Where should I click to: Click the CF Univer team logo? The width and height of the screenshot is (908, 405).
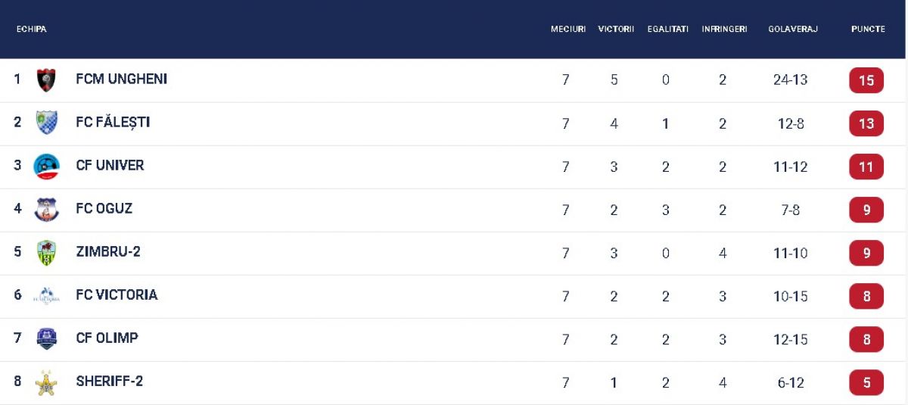(x=46, y=166)
